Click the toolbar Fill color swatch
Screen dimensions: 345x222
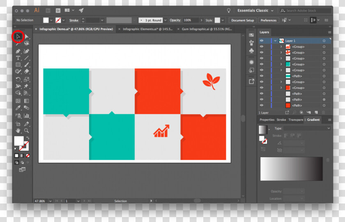19,141
